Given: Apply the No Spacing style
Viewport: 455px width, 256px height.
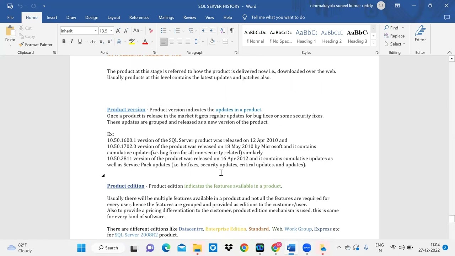Looking at the screenshot, I should pos(281,36).
